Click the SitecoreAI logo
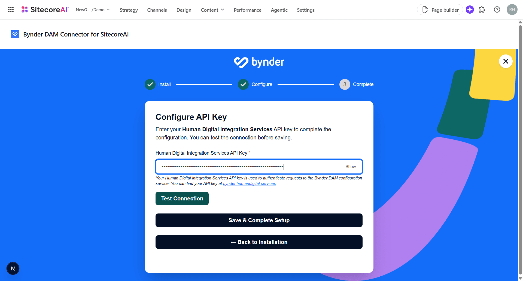 pyautogui.click(x=44, y=9)
